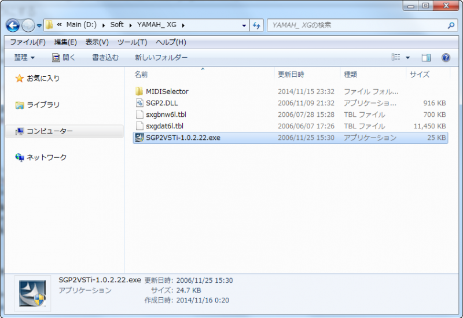Sort by the 種類 column header
This screenshot has height=318, width=463.
pyautogui.click(x=351, y=75)
